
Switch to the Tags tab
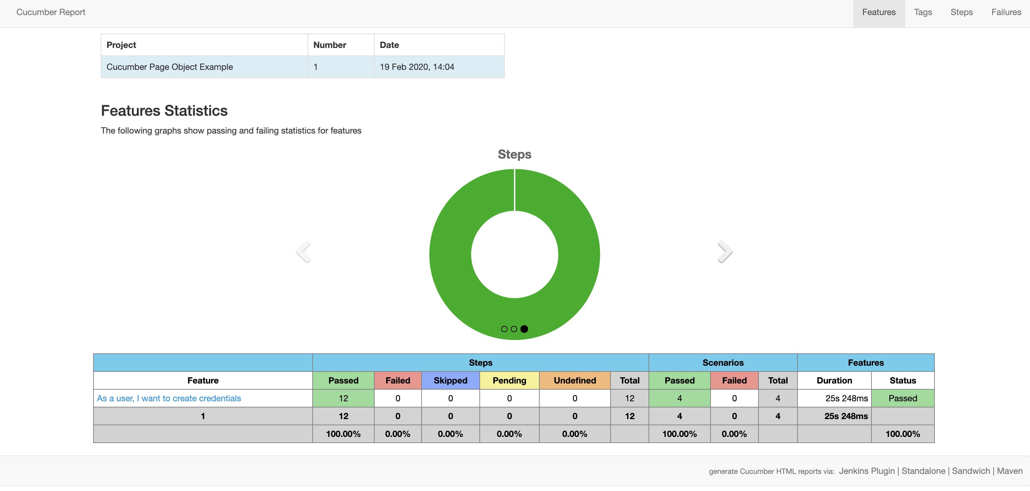922,12
